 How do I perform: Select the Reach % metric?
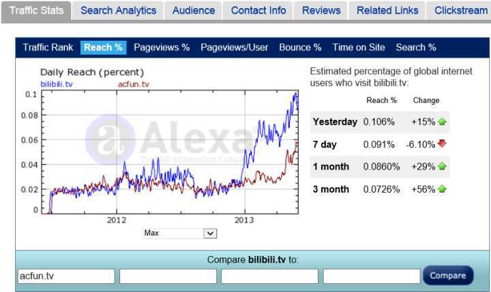[104, 48]
